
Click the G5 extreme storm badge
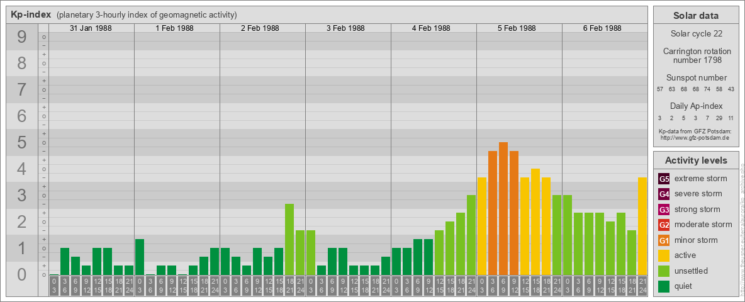click(x=664, y=179)
